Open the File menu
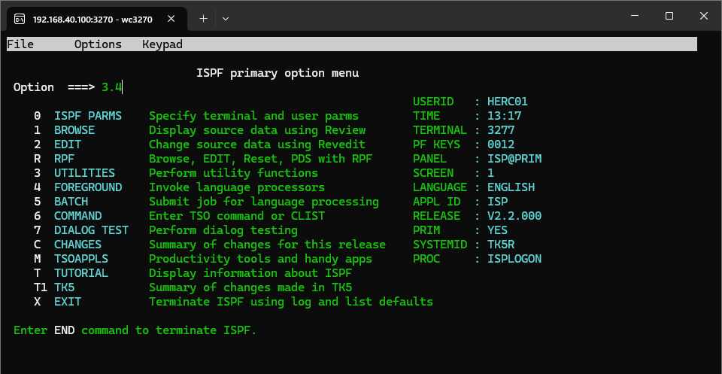This screenshot has width=722, height=374. pyautogui.click(x=20, y=44)
